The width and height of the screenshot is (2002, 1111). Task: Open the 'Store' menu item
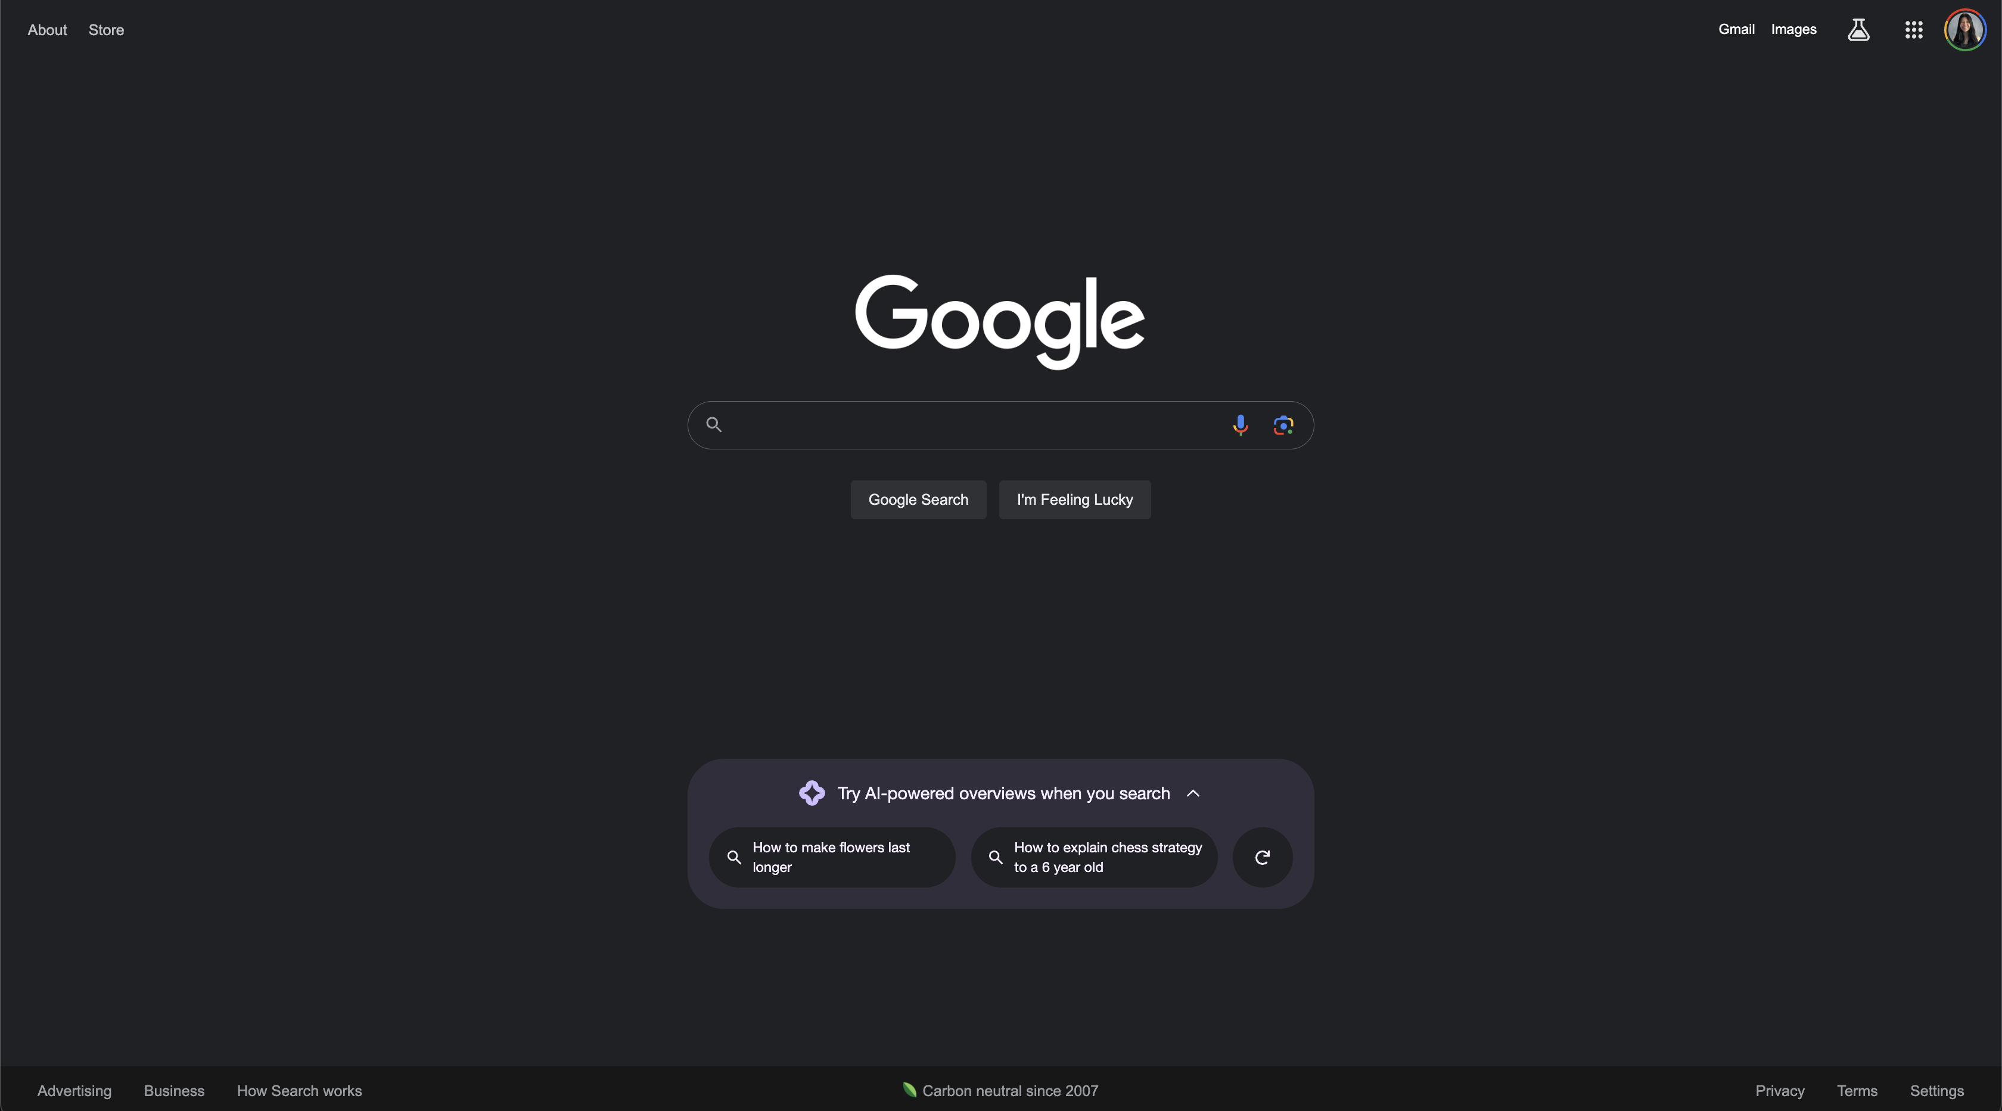pyautogui.click(x=107, y=29)
